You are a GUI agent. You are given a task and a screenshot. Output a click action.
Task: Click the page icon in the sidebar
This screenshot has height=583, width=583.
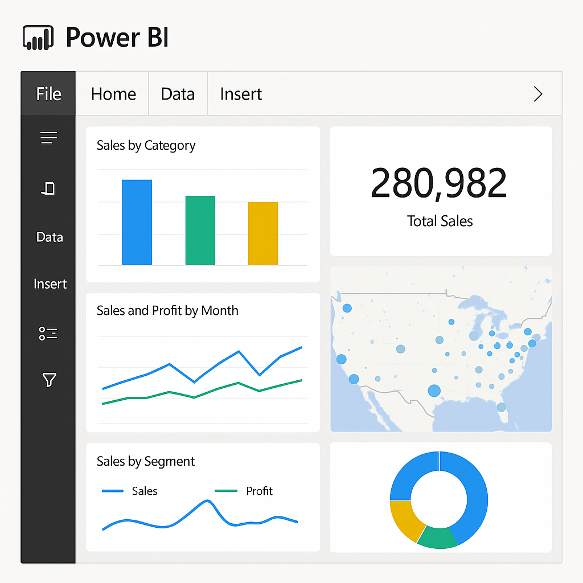click(x=48, y=188)
